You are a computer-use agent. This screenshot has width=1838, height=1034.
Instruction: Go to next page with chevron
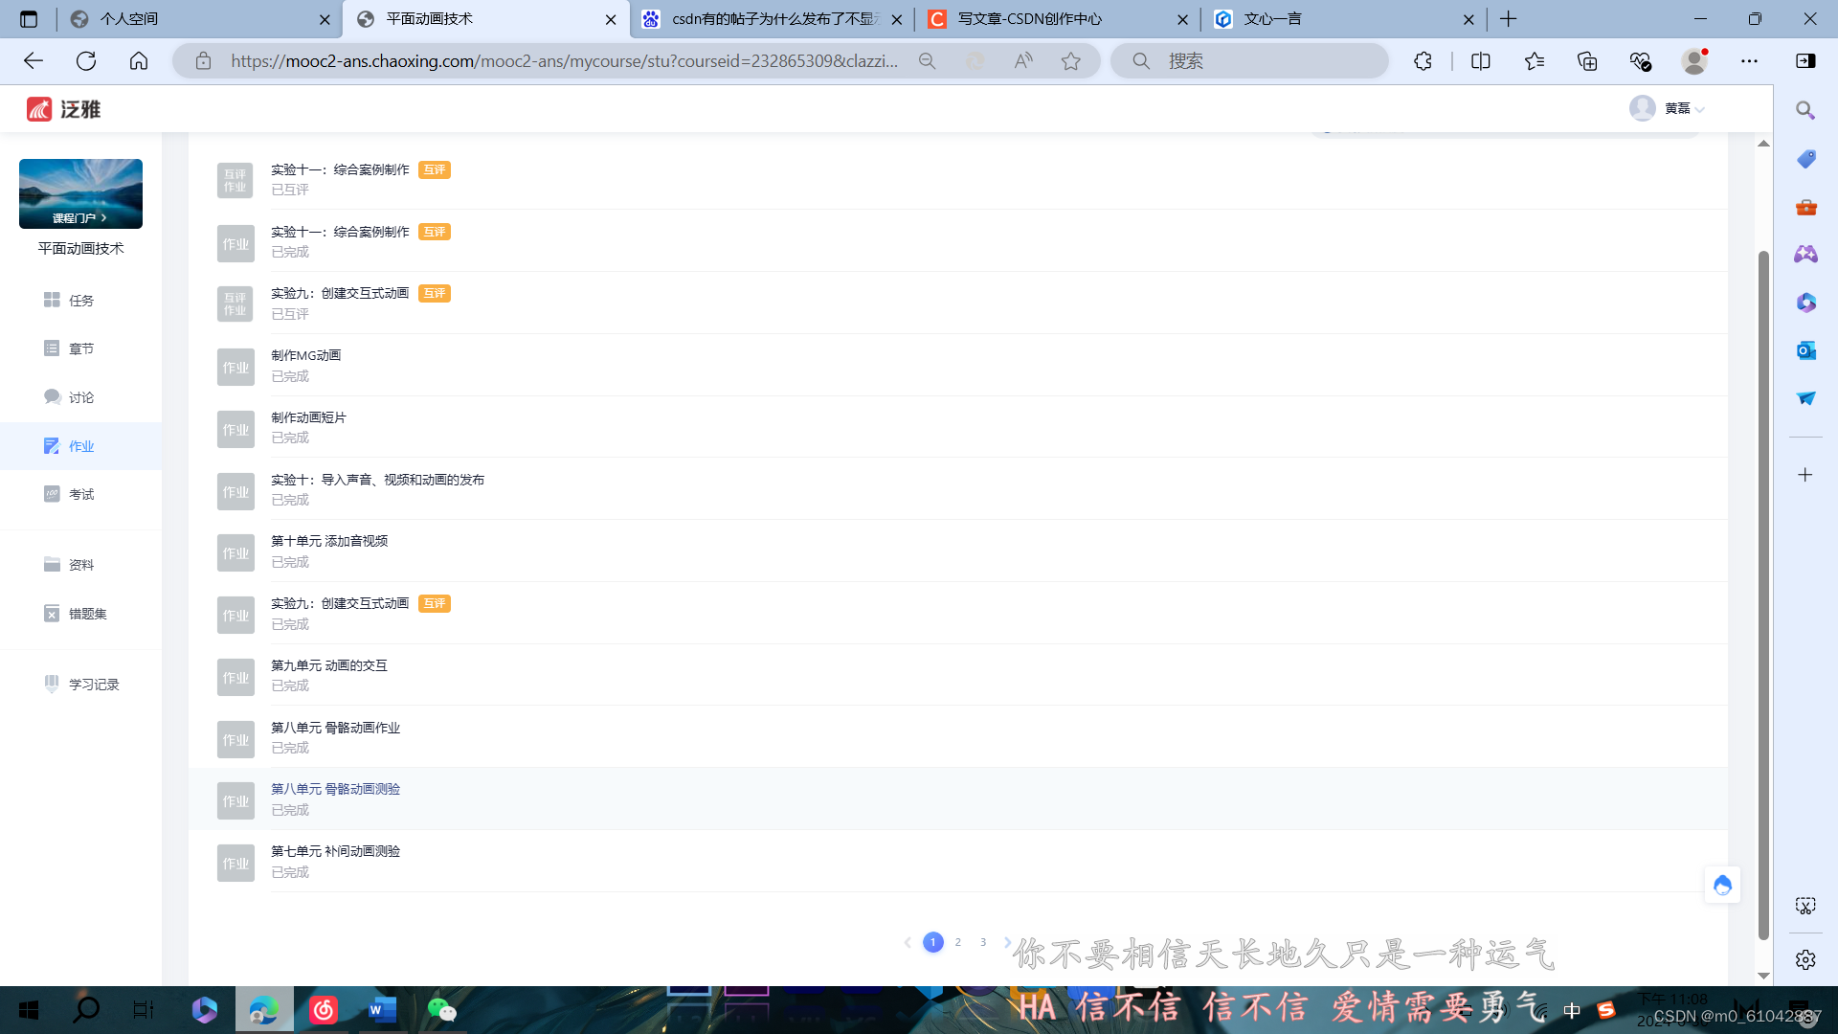(1007, 942)
